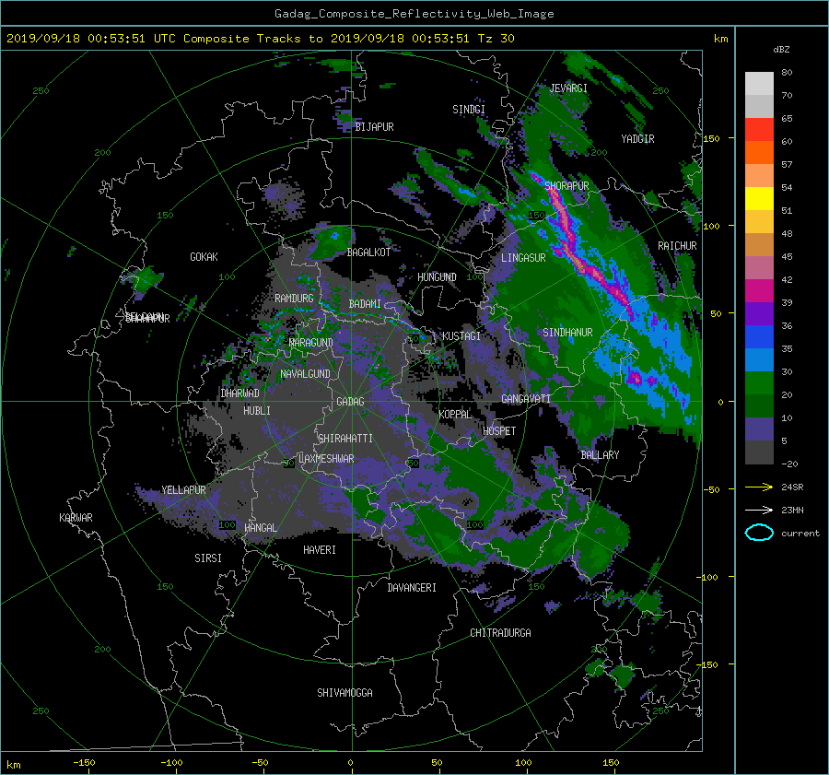Click the 'KARWAR' city label
The height and width of the screenshot is (775, 829).
(x=76, y=518)
